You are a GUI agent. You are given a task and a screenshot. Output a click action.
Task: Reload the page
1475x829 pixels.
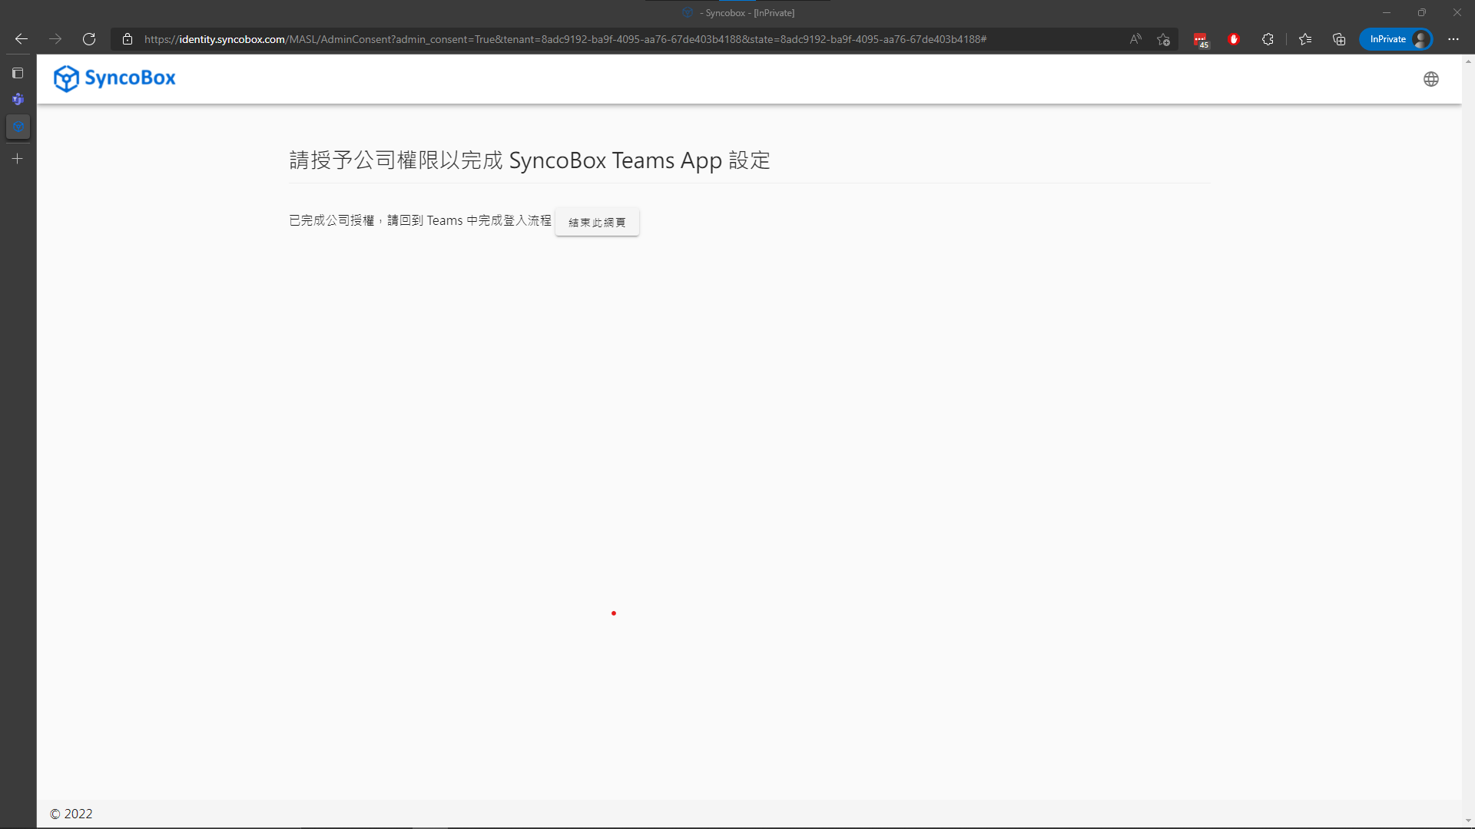(x=89, y=39)
